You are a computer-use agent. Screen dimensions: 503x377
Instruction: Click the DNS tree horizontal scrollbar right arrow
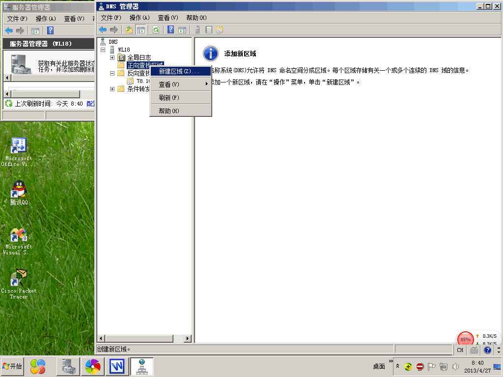click(188, 338)
